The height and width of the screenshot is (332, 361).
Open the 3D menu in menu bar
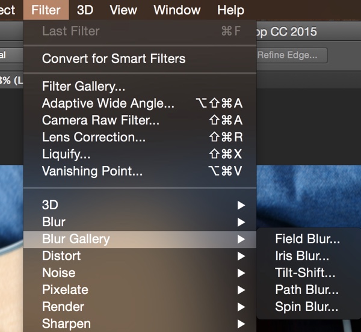click(85, 10)
